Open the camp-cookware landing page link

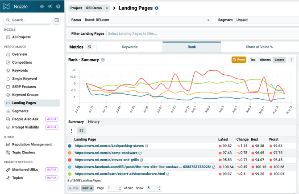(106, 153)
